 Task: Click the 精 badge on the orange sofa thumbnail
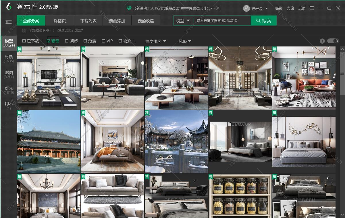tap(275, 49)
